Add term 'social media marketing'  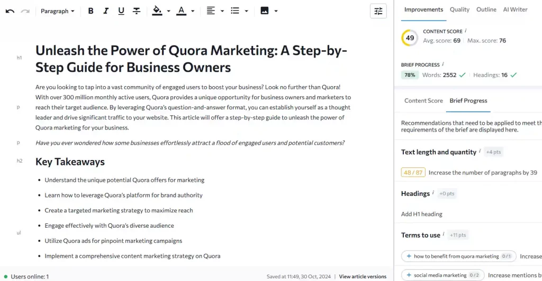point(443,275)
